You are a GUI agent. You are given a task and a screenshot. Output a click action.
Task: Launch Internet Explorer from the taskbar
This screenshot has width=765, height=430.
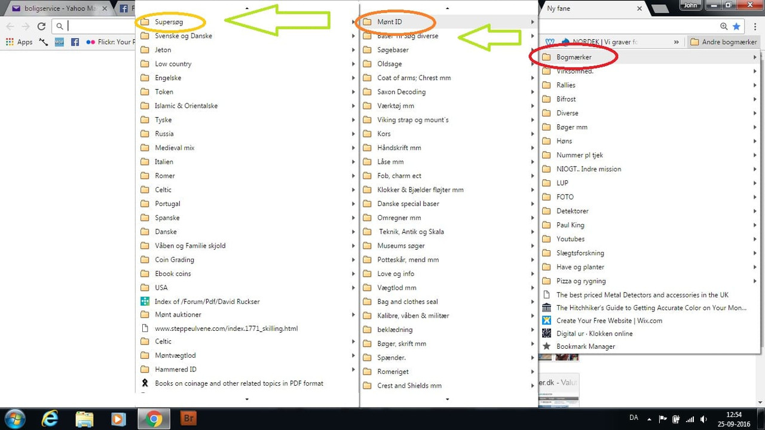pyautogui.click(x=50, y=419)
